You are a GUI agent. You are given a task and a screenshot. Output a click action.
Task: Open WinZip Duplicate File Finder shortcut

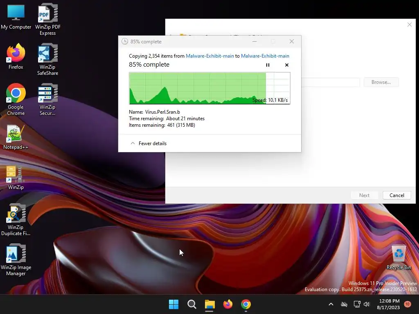pos(16,220)
